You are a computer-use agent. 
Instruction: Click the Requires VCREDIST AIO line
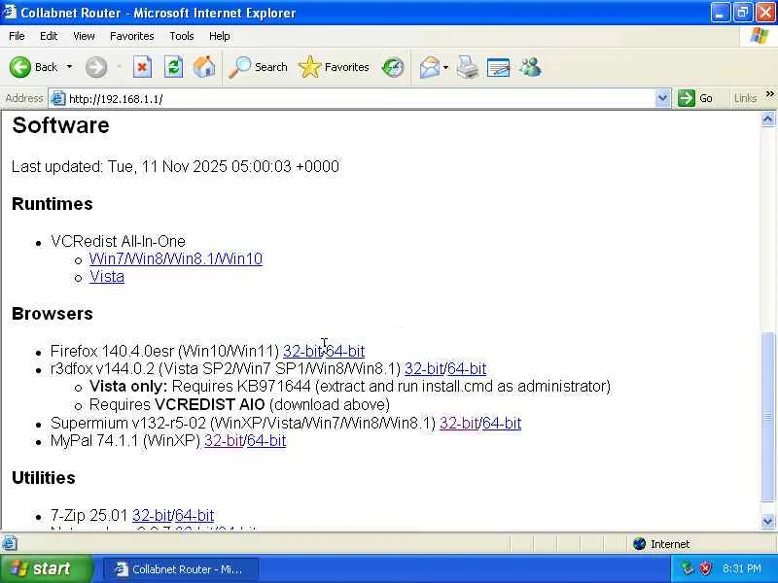[x=239, y=405]
